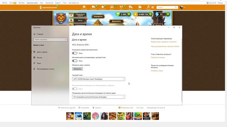The height and width of the screenshot is (127, 227).
Task: Click the globe icon beside Регион
Action: [x=34, y=58]
